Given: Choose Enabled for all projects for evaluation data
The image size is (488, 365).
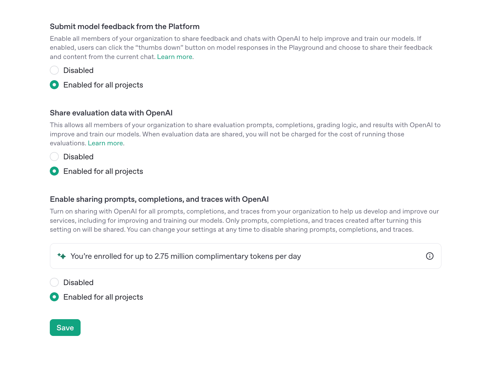Looking at the screenshot, I should click(54, 171).
